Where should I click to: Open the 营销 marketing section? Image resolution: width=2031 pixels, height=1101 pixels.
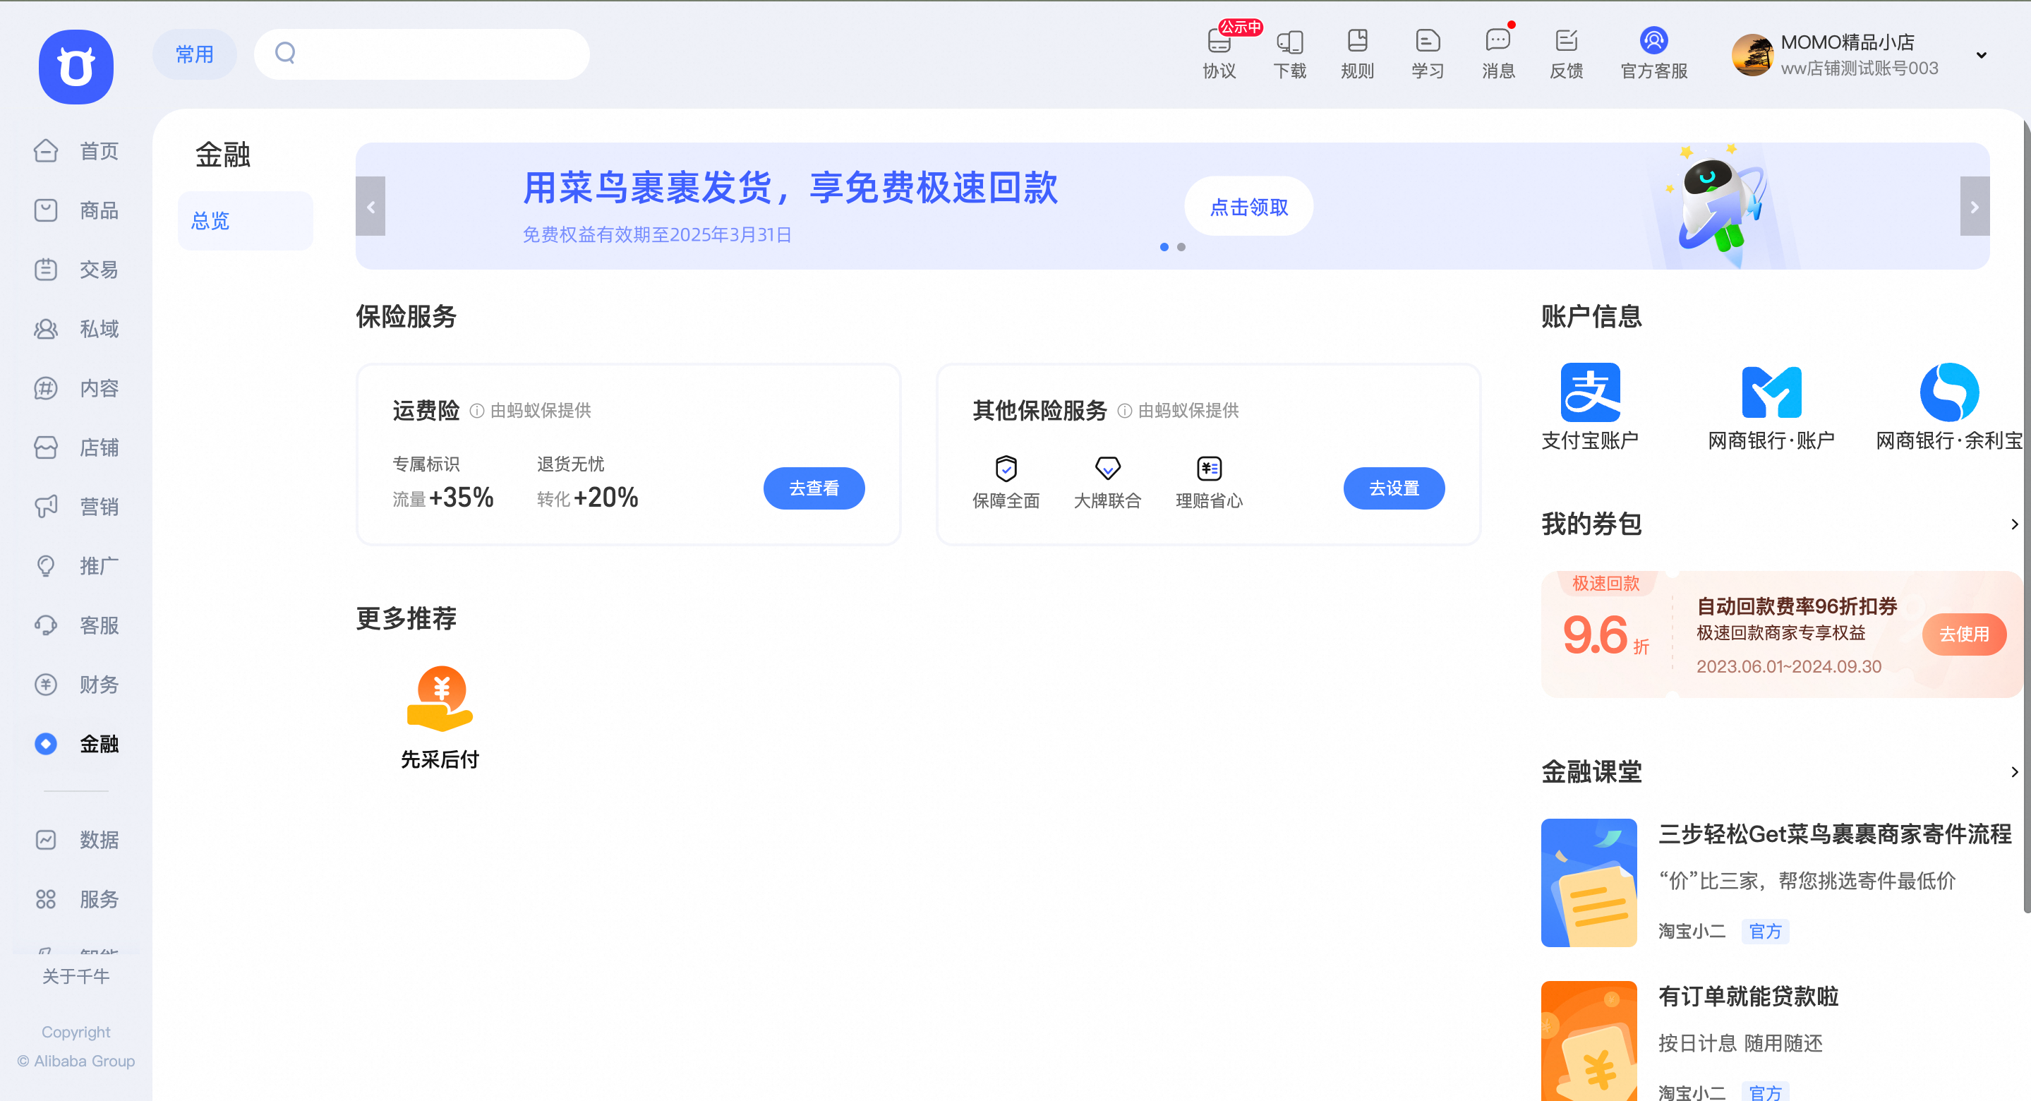pyautogui.click(x=76, y=506)
